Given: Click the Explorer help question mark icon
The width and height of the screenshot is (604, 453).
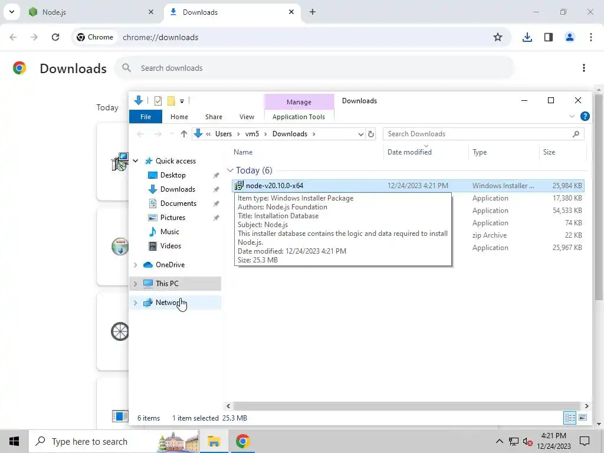Looking at the screenshot, I should 585,116.
